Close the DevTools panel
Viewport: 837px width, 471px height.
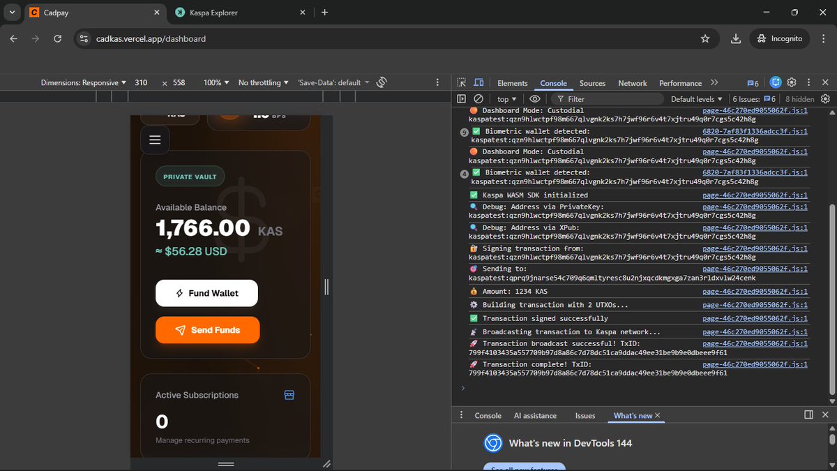coord(826,82)
